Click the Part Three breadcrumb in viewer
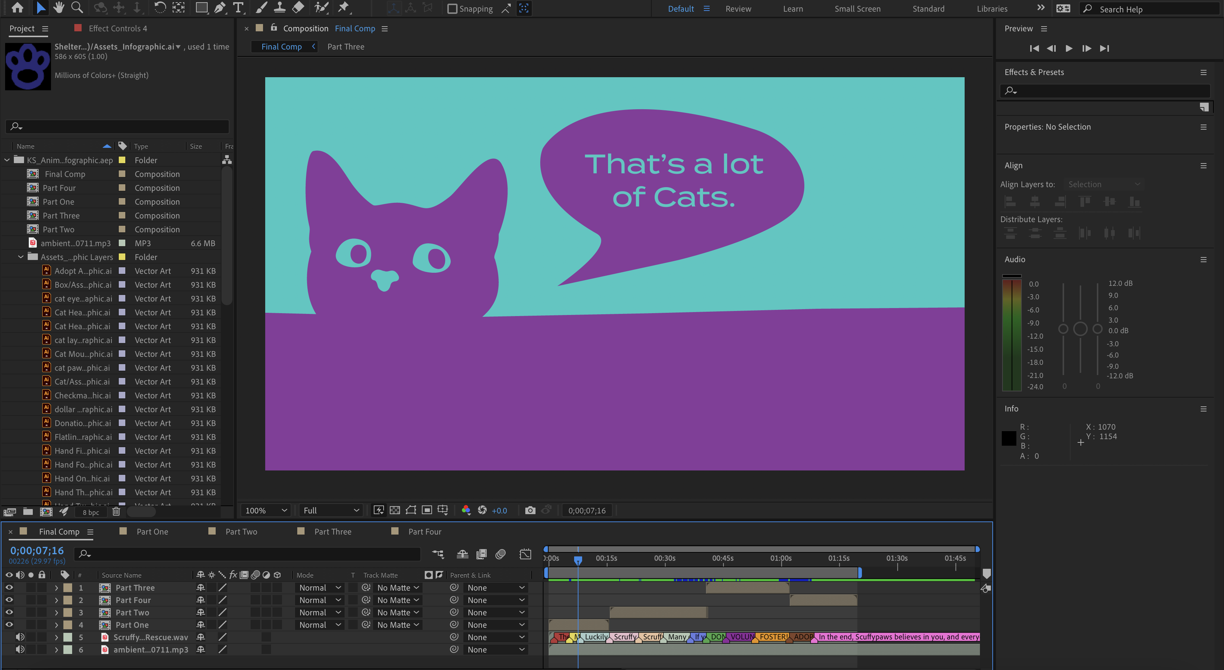Image resolution: width=1224 pixels, height=670 pixels. click(x=345, y=47)
